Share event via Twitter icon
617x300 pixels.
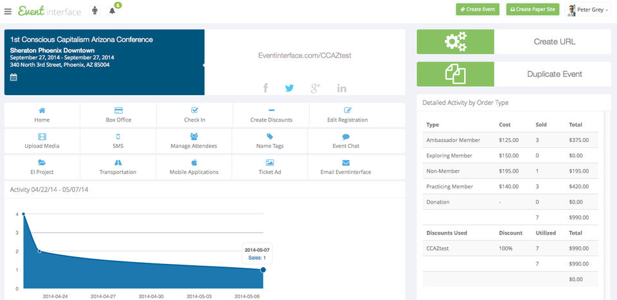[x=289, y=88]
